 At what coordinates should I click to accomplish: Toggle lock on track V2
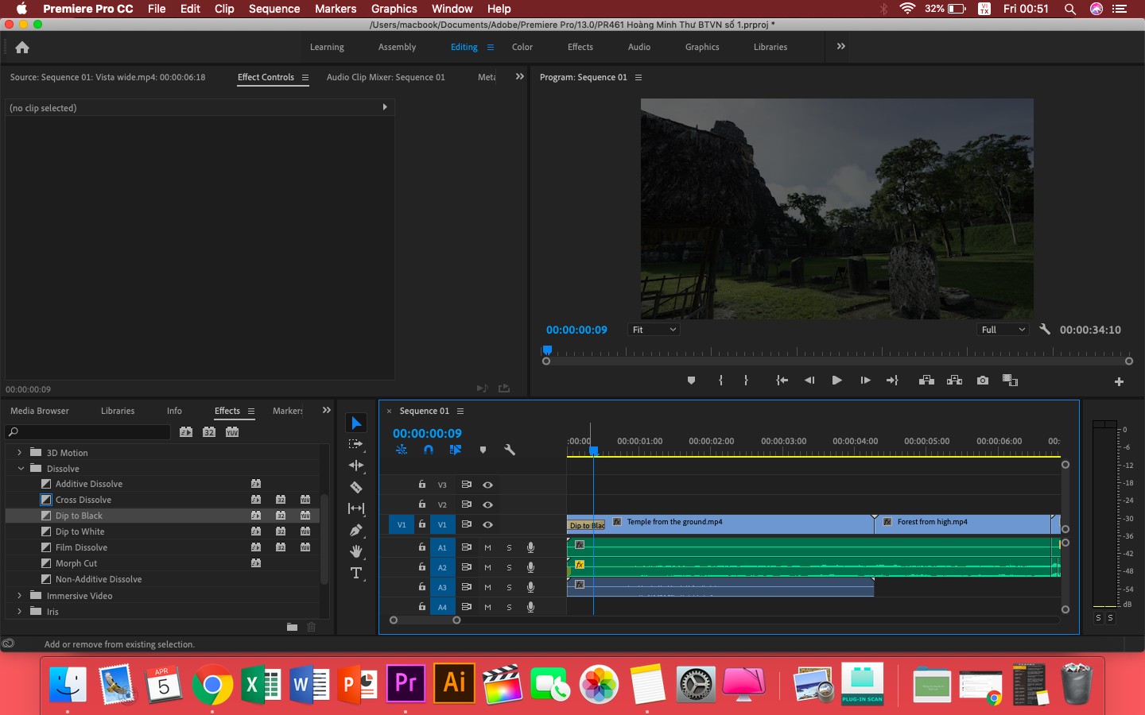(422, 504)
